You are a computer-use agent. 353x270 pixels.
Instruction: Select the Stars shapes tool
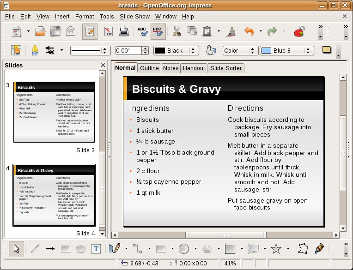tap(276, 249)
